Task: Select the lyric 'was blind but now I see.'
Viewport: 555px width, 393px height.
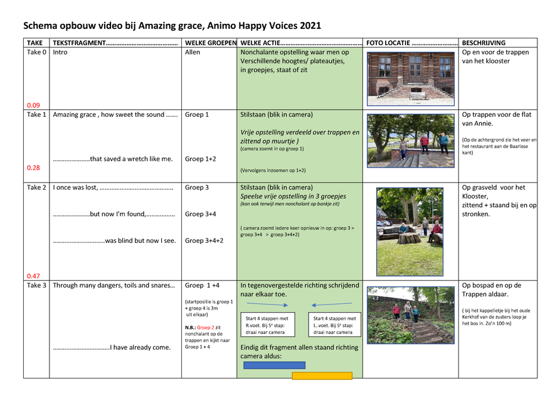Action: click(140, 240)
